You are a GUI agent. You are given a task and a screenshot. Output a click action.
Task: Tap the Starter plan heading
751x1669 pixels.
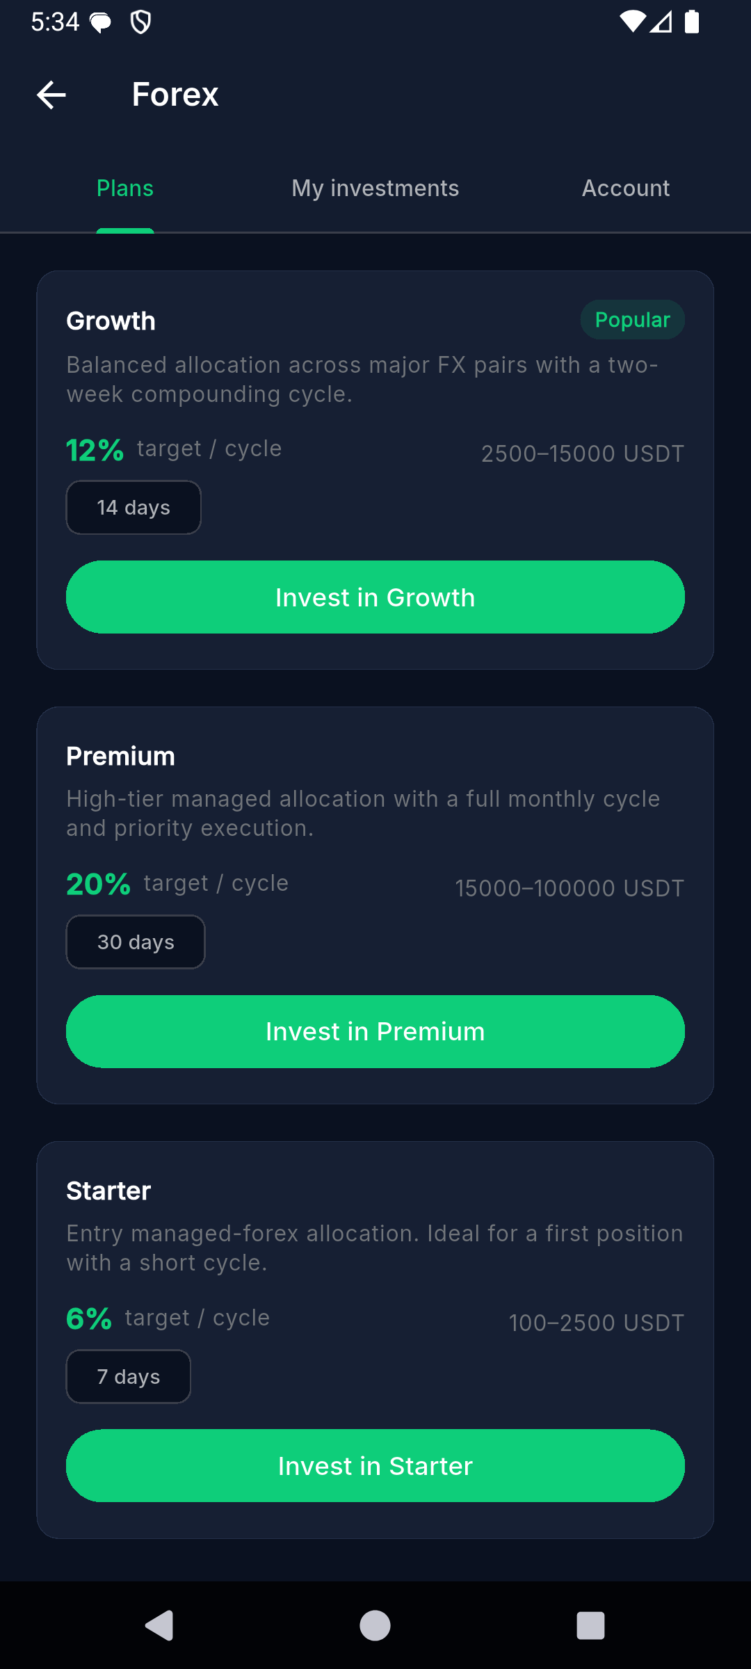coord(108,1191)
